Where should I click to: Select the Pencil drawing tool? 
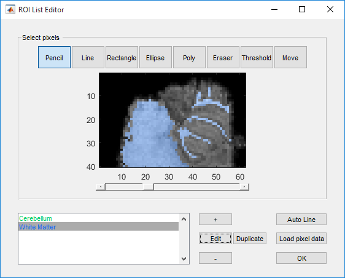pos(54,57)
